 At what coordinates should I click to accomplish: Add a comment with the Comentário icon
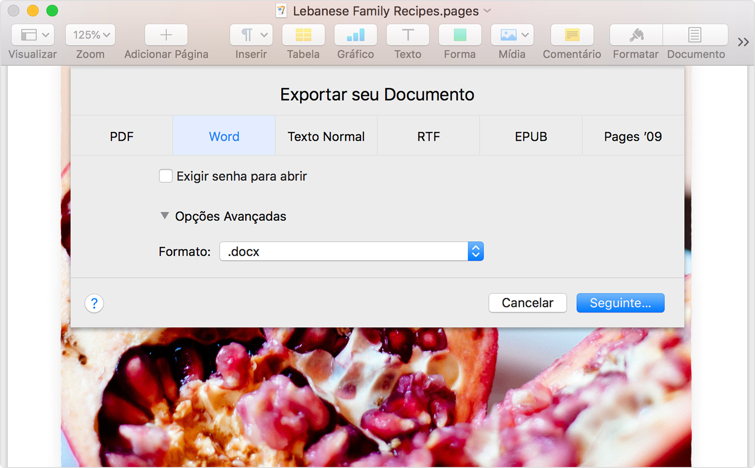point(572,35)
